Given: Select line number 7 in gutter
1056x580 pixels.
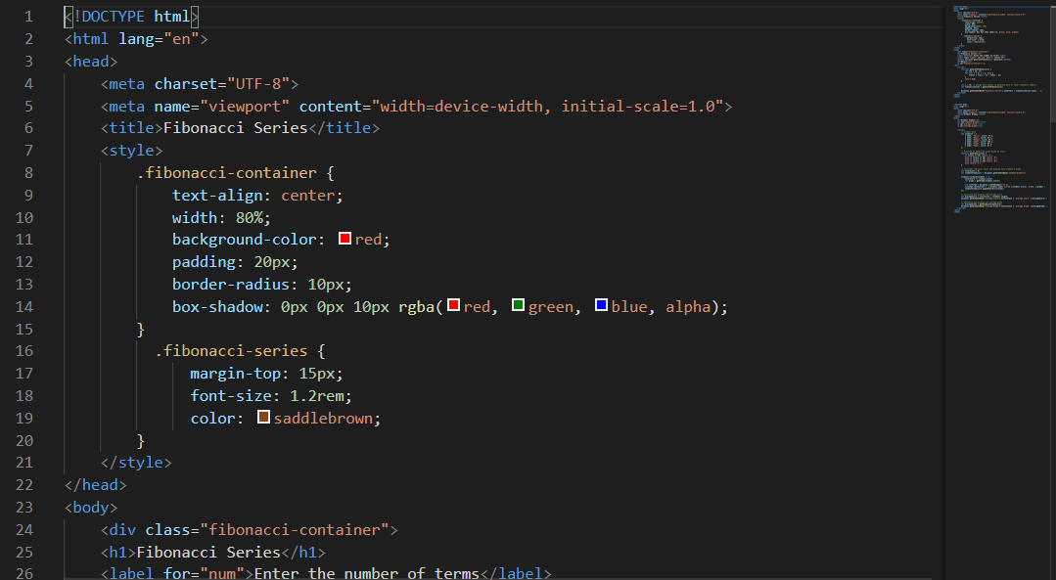Looking at the screenshot, I should point(28,151).
